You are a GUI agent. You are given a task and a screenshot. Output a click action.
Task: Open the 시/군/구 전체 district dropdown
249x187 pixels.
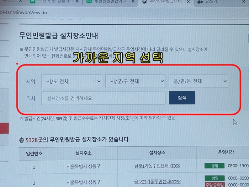[x=135, y=81]
